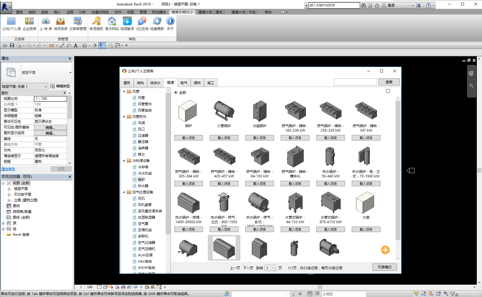
Task: Open the 企业族库 enterprise library
Action: click(x=29, y=23)
